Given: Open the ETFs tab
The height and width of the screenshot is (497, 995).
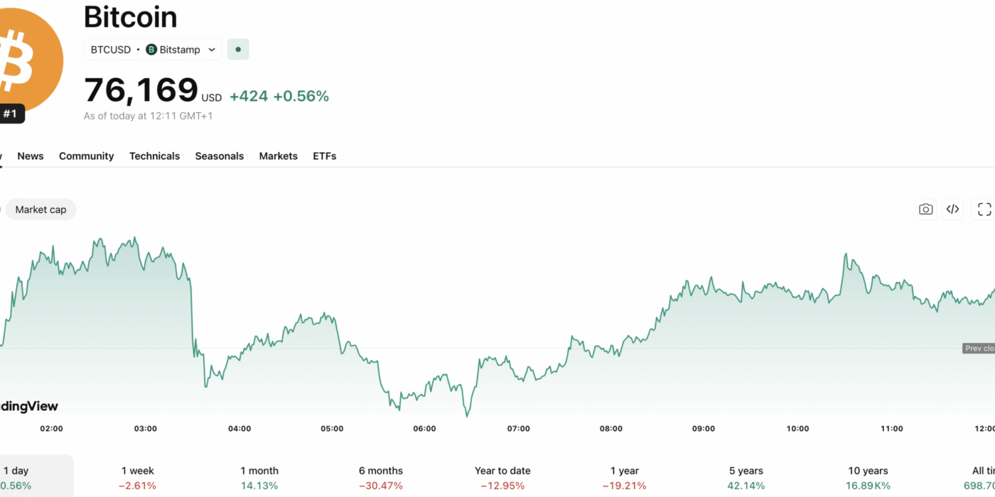Looking at the screenshot, I should click(324, 156).
